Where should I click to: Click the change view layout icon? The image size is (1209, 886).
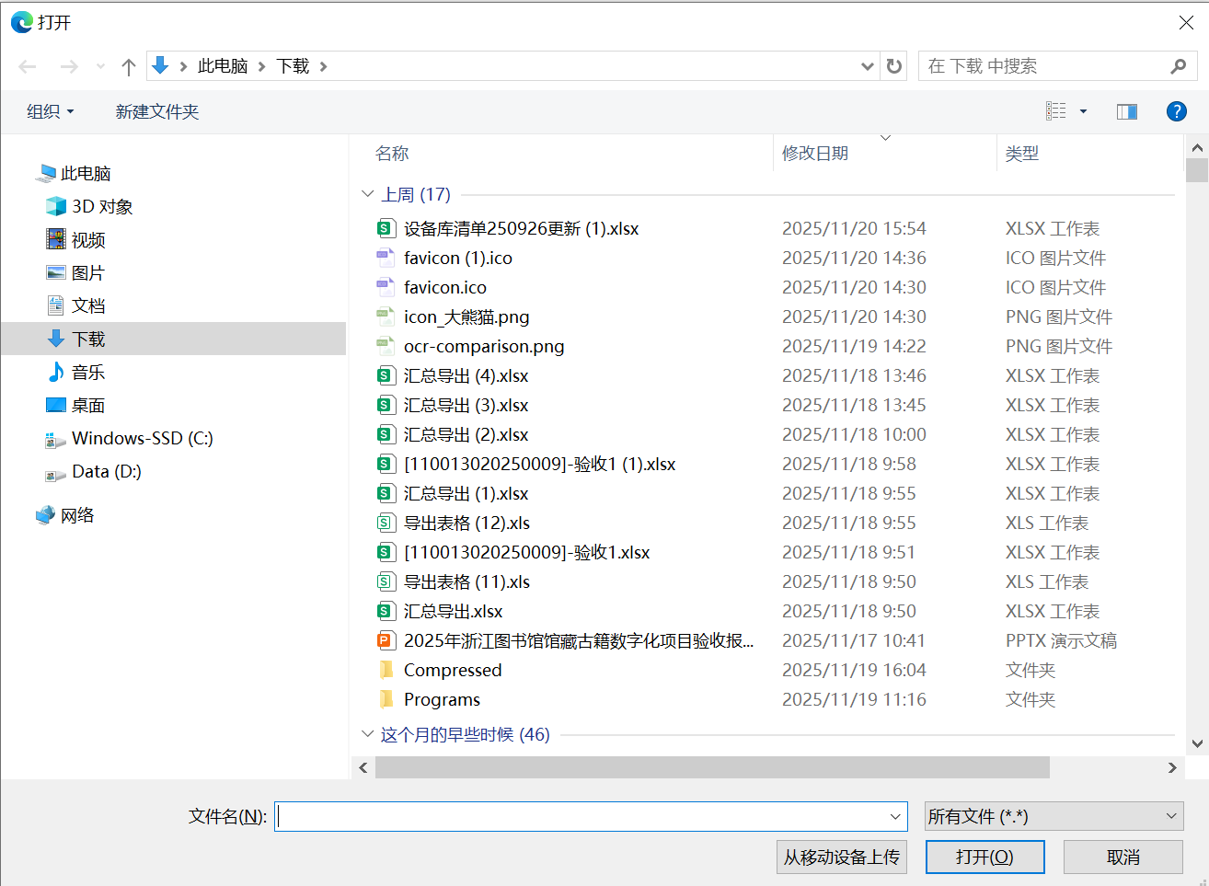point(1056,111)
